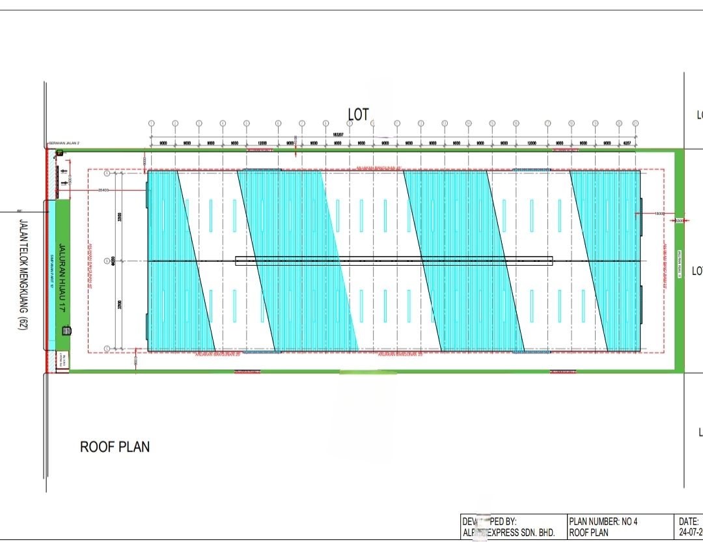Click the 6207 dimension at far right
Screen dimensions: 703x542
click(627, 143)
